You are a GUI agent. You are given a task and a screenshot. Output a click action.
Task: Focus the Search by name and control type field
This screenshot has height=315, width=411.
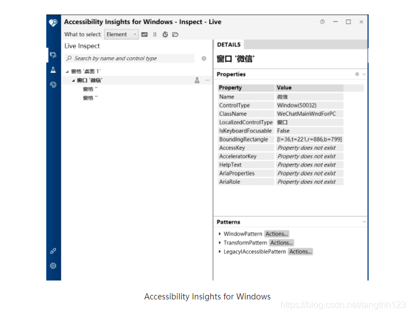click(x=129, y=58)
